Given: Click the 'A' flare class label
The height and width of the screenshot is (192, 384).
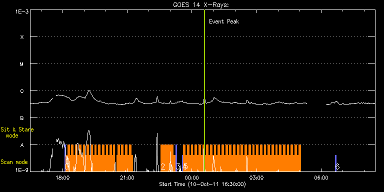Looking at the screenshot, I should click(x=22, y=145).
